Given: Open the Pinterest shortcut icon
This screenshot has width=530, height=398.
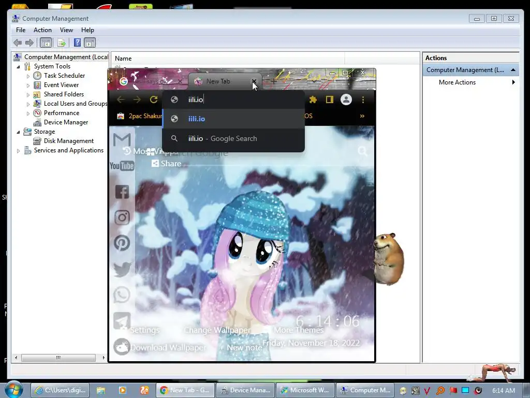Looking at the screenshot, I should coord(122,243).
